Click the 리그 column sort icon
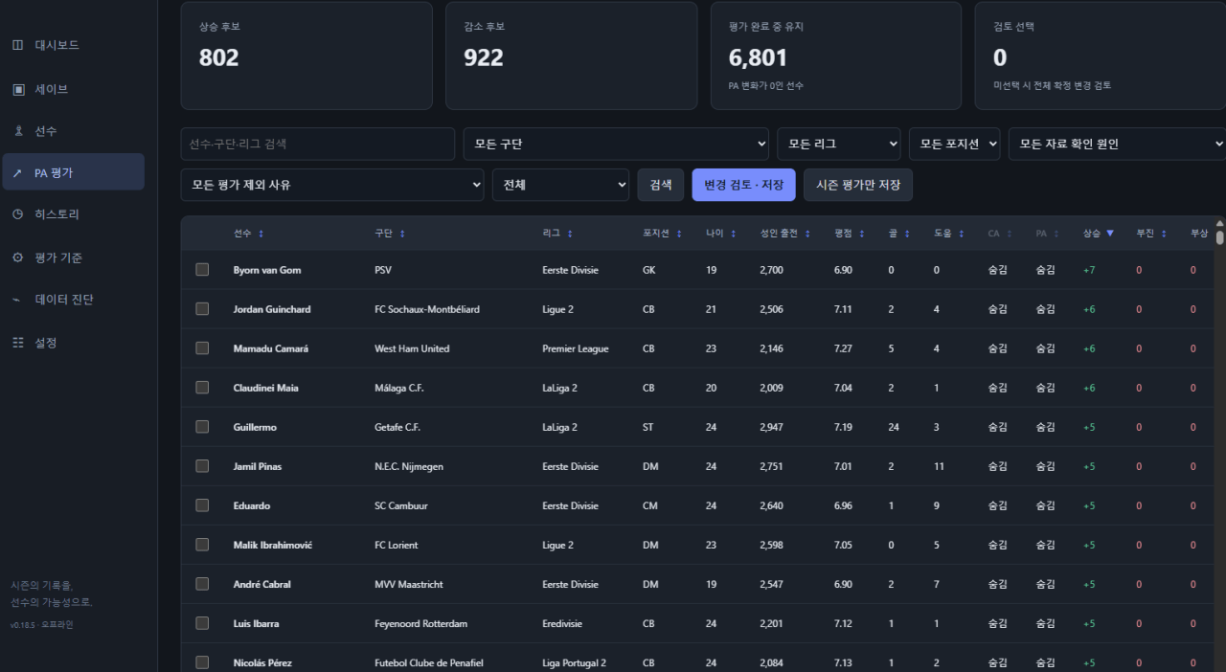Screen dimensions: 1226x672 pyautogui.click(x=570, y=234)
